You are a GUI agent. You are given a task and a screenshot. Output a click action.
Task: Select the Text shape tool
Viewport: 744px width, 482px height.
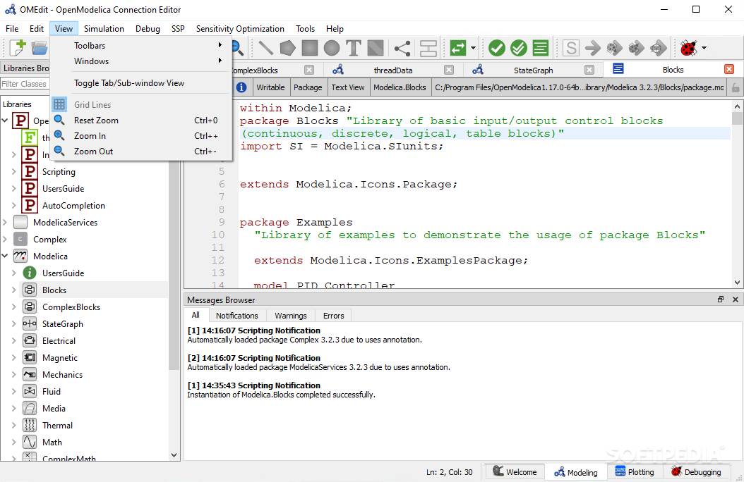tap(354, 48)
